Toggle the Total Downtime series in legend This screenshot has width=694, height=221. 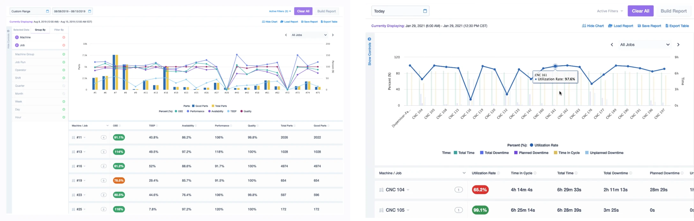click(x=494, y=153)
